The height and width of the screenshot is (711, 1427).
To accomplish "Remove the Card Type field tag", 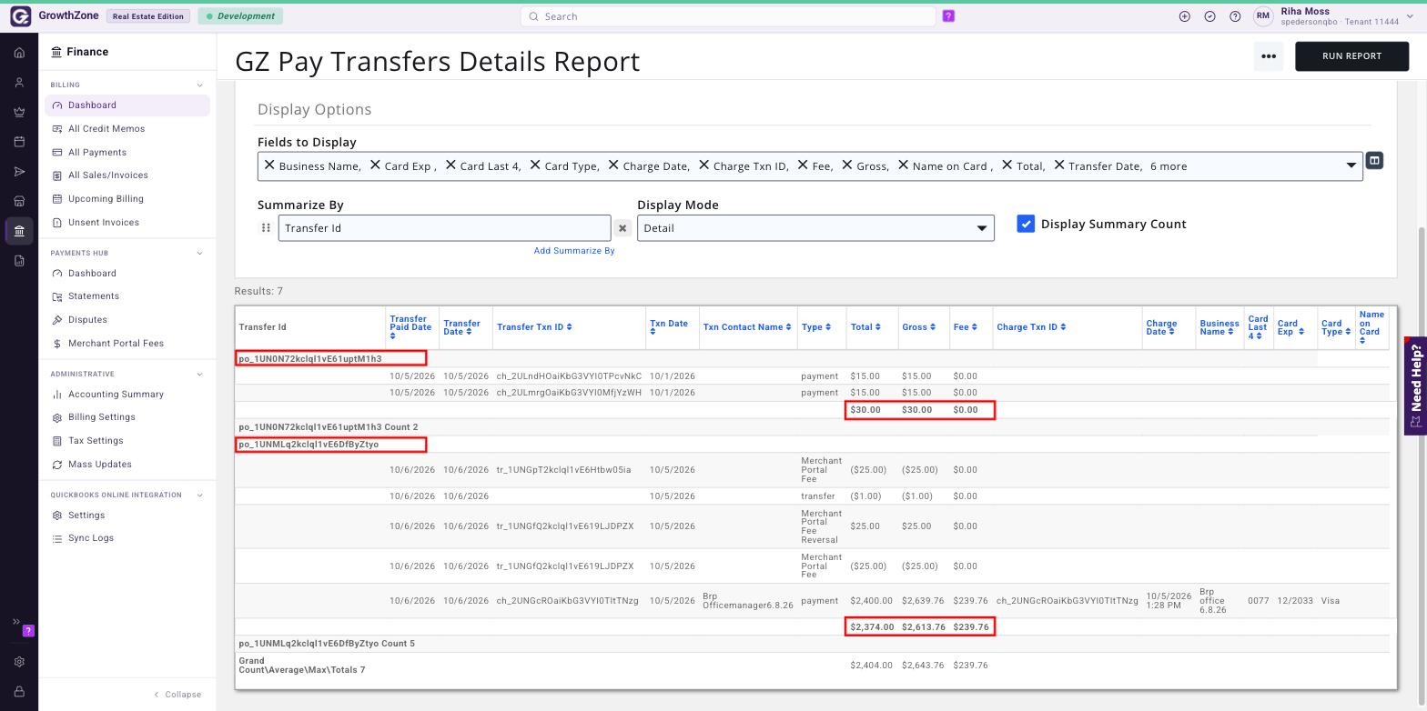I will pos(535,165).
